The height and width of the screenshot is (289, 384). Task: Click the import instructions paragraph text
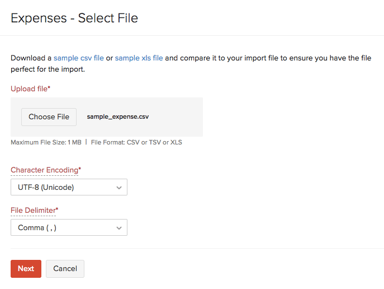pyautogui.click(x=224, y=64)
